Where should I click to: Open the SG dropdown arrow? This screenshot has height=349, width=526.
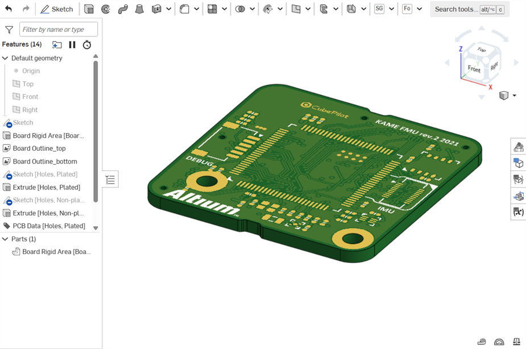click(x=391, y=9)
